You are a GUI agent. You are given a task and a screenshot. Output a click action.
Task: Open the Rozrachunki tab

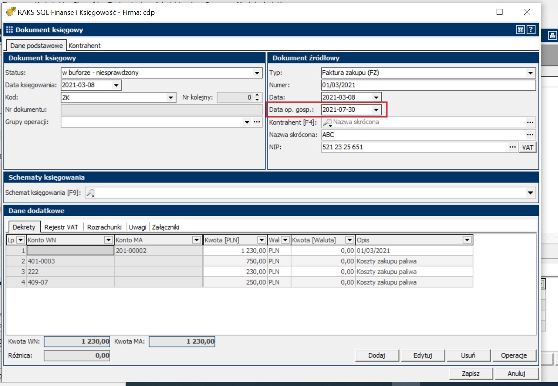pos(104,227)
